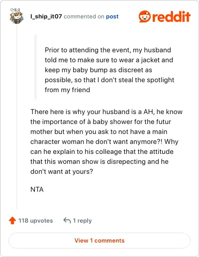Open the "1 reply" label
Viewport: 199px width, 257px height.
point(82,221)
